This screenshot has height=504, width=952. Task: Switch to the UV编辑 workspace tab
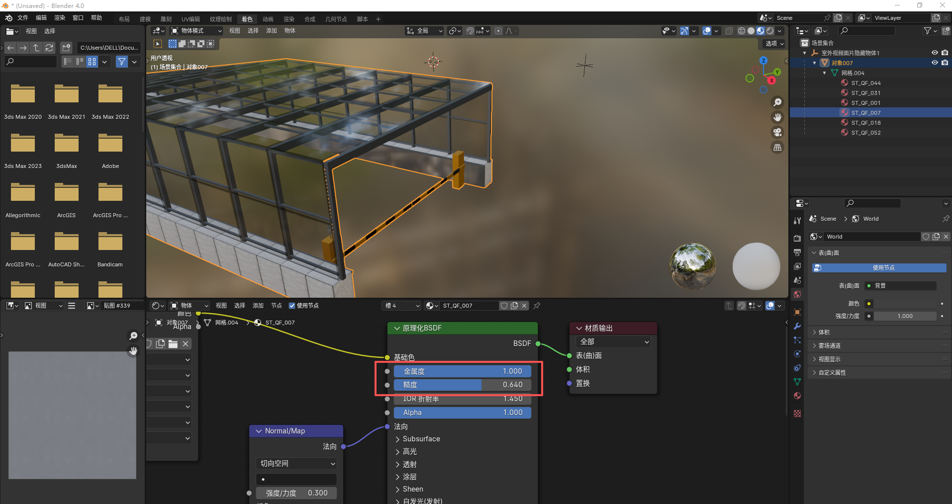190,19
